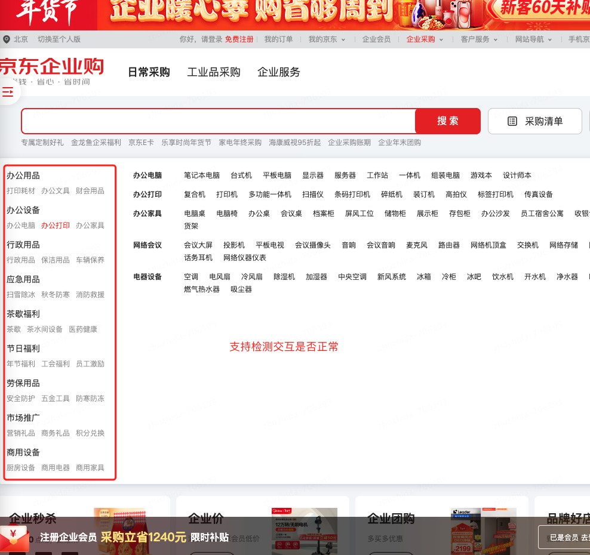The width and height of the screenshot is (590, 555).
Task: Click 厨房设备 sidebar subcategory
Action: (21, 467)
